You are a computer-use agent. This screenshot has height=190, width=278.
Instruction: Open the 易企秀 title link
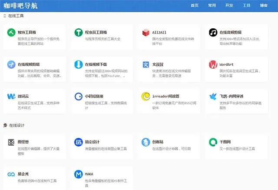(23, 174)
